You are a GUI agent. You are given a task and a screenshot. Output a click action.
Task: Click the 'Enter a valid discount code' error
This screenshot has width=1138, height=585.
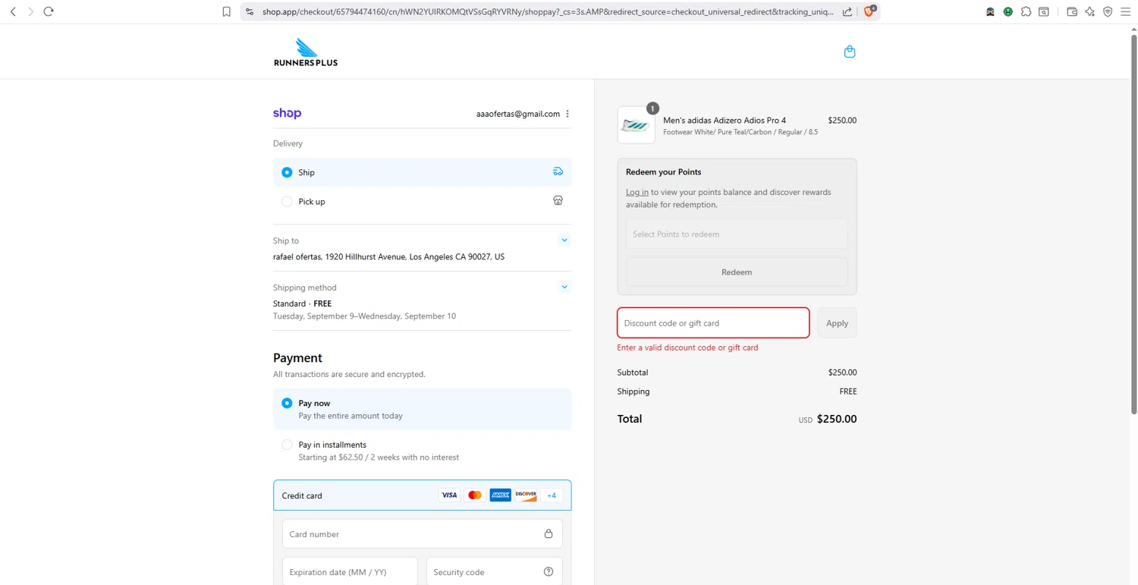[687, 348]
